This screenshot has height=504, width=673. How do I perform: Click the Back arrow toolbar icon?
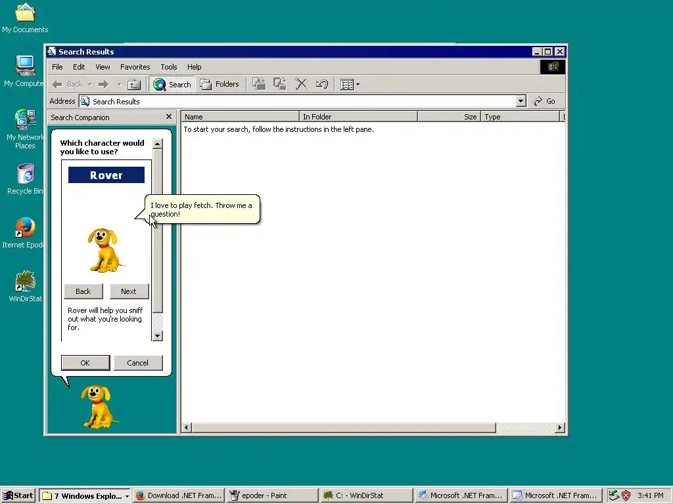pos(57,85)
